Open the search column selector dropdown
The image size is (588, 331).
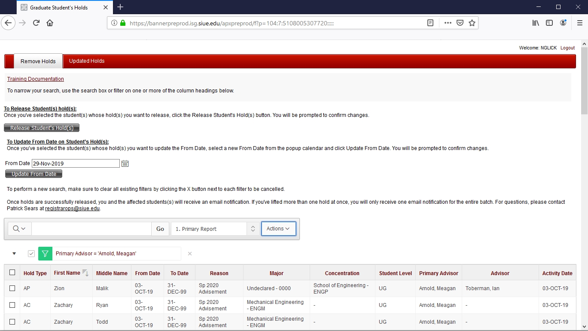point(19,229)
